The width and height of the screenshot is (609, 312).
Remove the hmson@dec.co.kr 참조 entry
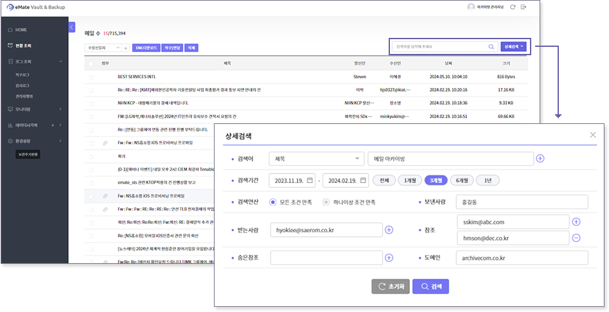[576, 238]
